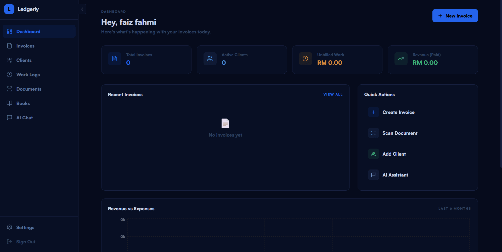Screen dimensions: 502x252
Task: Go to Invoices in sidebar
Action: click(39, 46)
